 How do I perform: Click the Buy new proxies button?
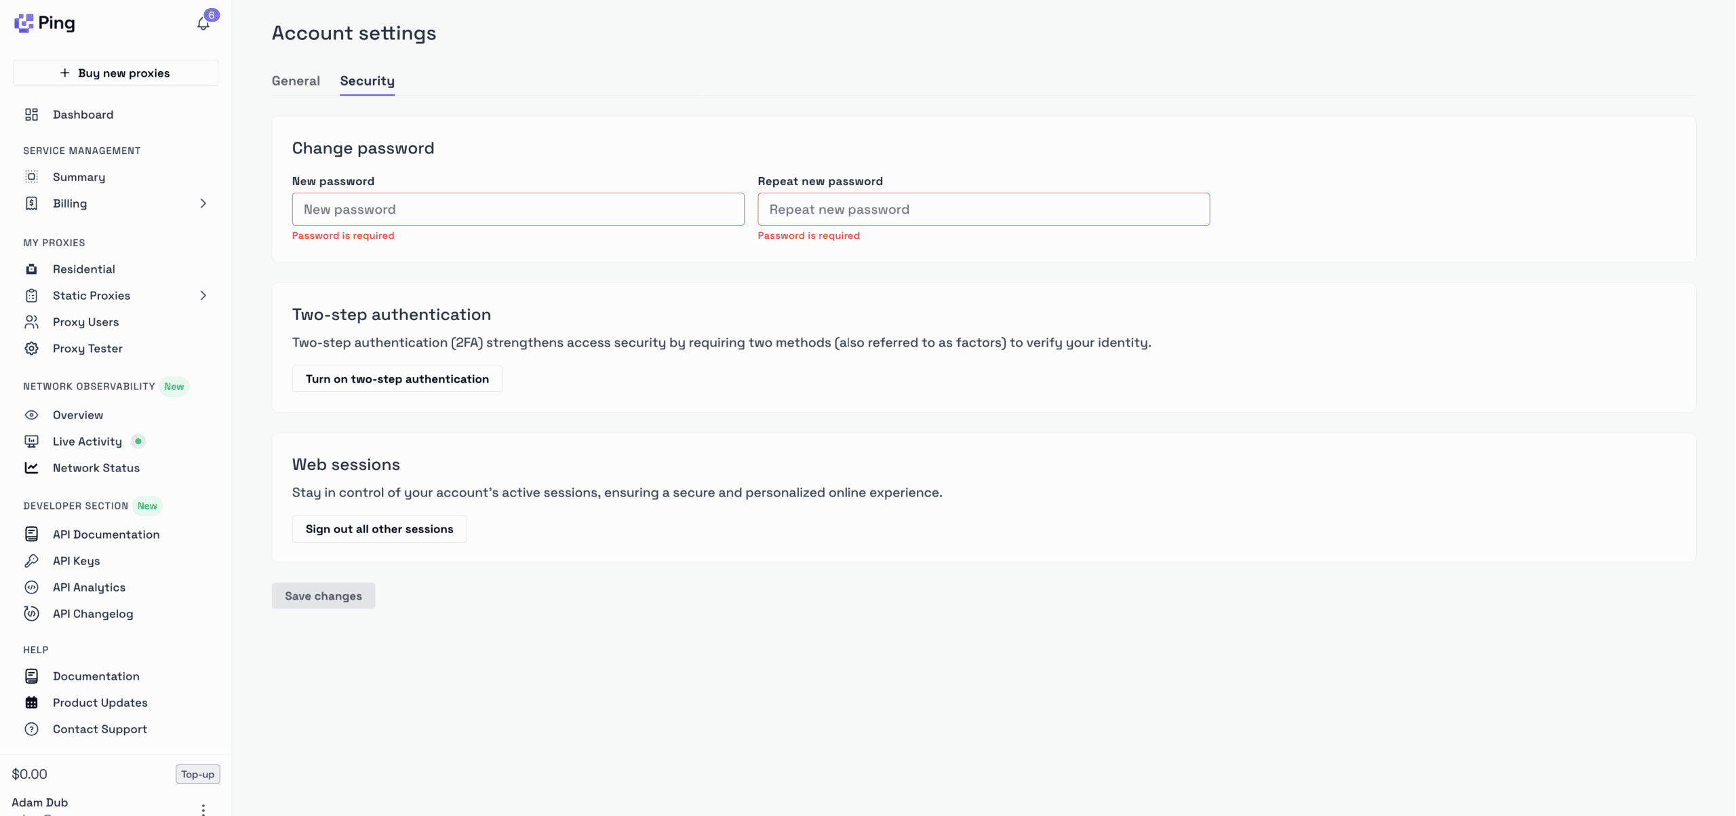[115, 73]
